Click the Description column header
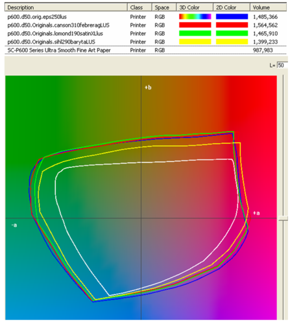 (66, 7)
